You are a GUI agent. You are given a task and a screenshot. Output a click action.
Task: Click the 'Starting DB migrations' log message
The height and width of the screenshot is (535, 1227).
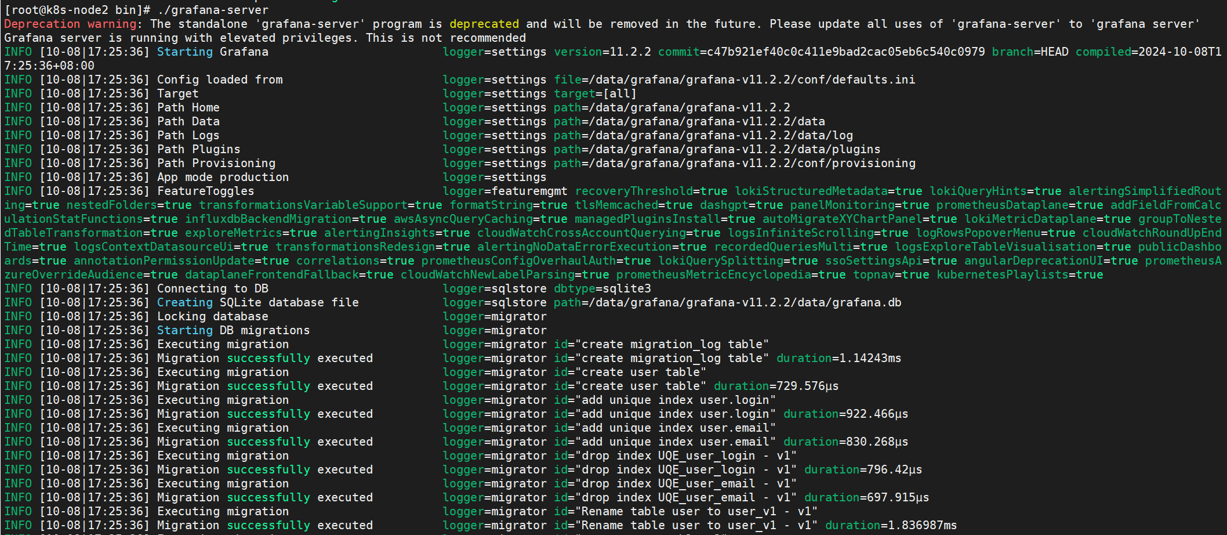234,330
